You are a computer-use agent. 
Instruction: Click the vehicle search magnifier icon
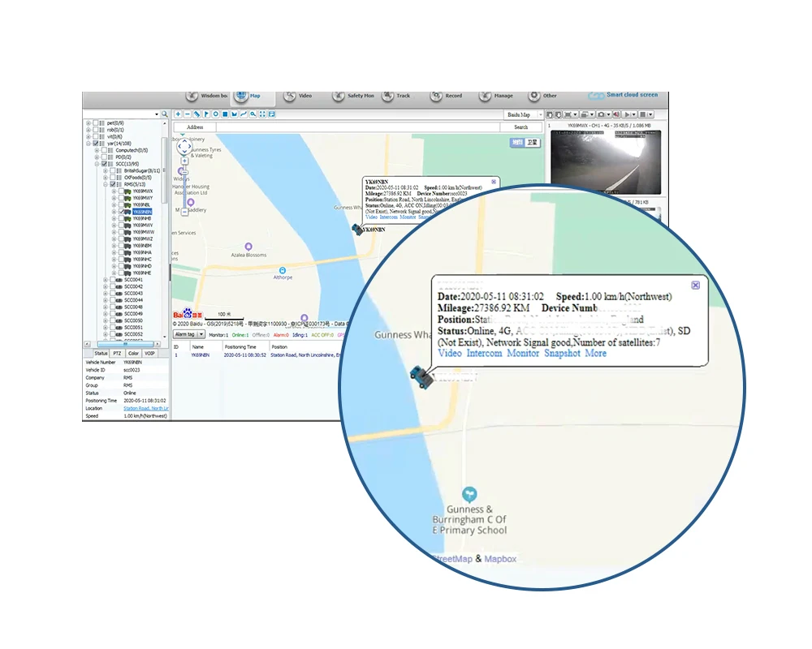coord(164,114)
